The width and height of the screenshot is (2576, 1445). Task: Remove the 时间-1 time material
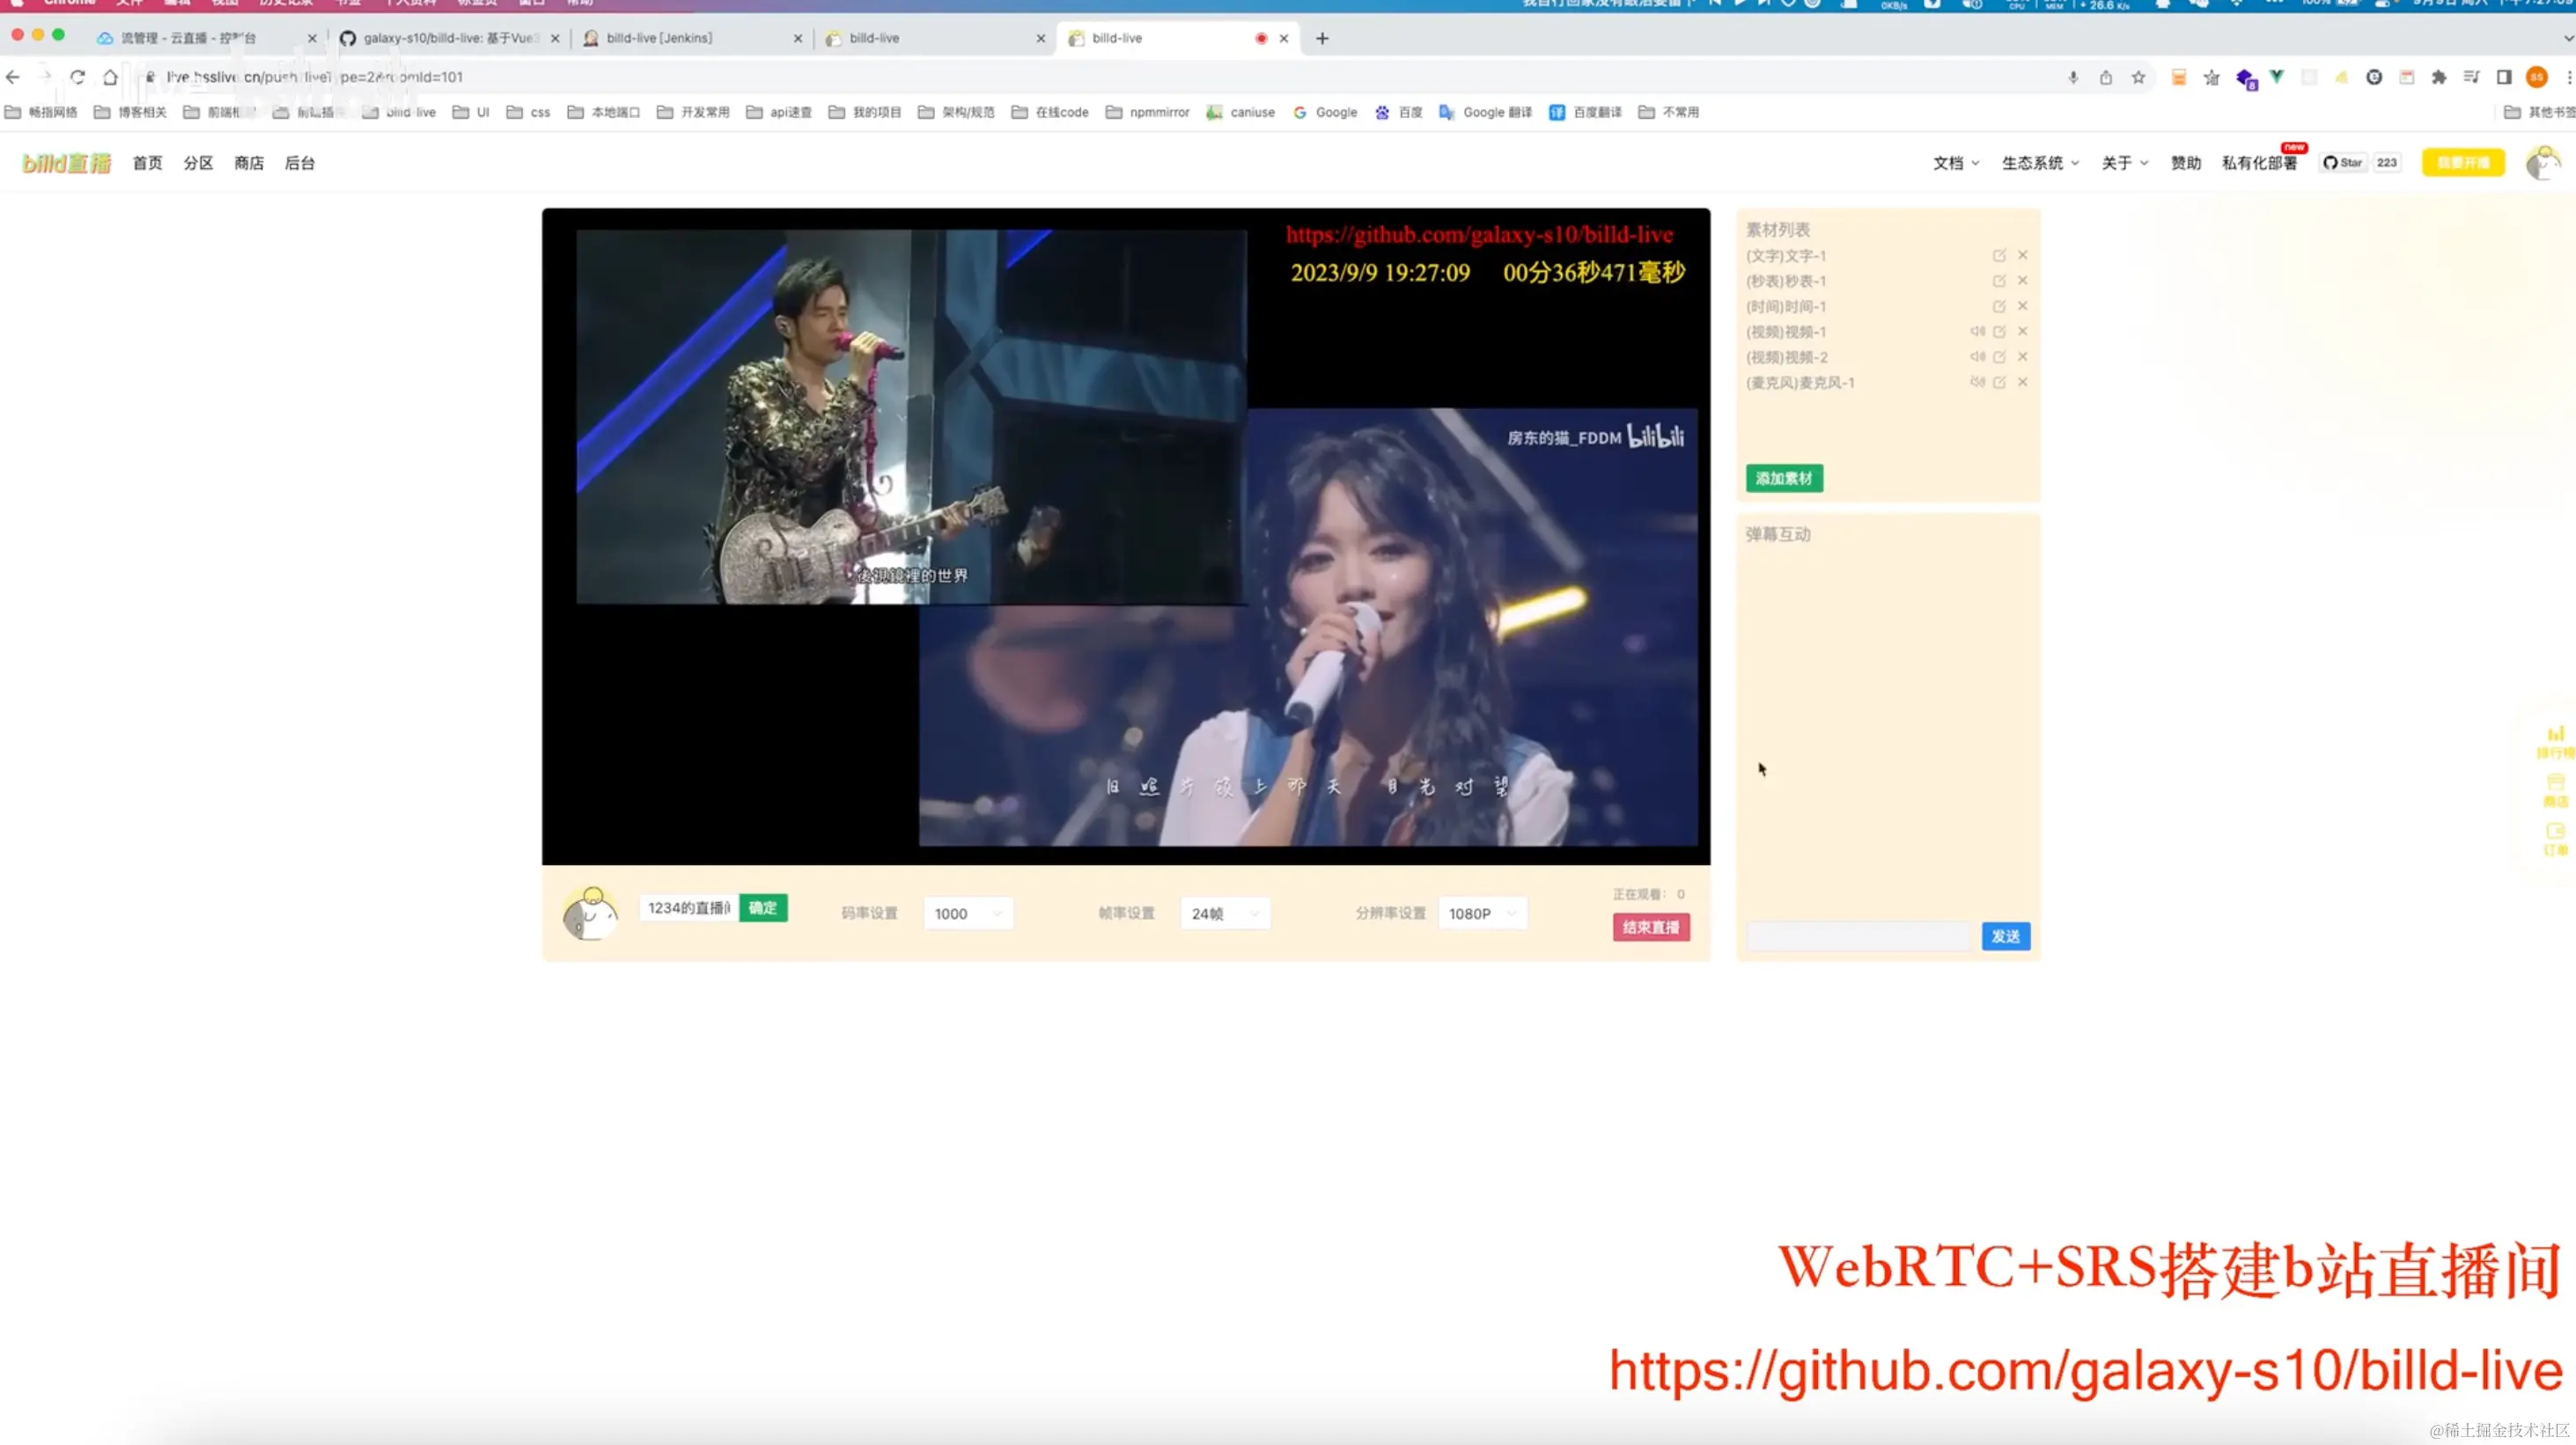click(2022, 305)
